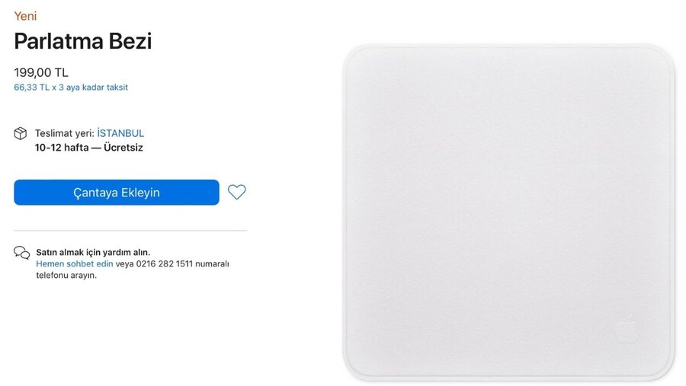The height and width of the screenshot is (386, 686).
Task: Click the top-left corner of the cloth
Action: coord(357,58)
